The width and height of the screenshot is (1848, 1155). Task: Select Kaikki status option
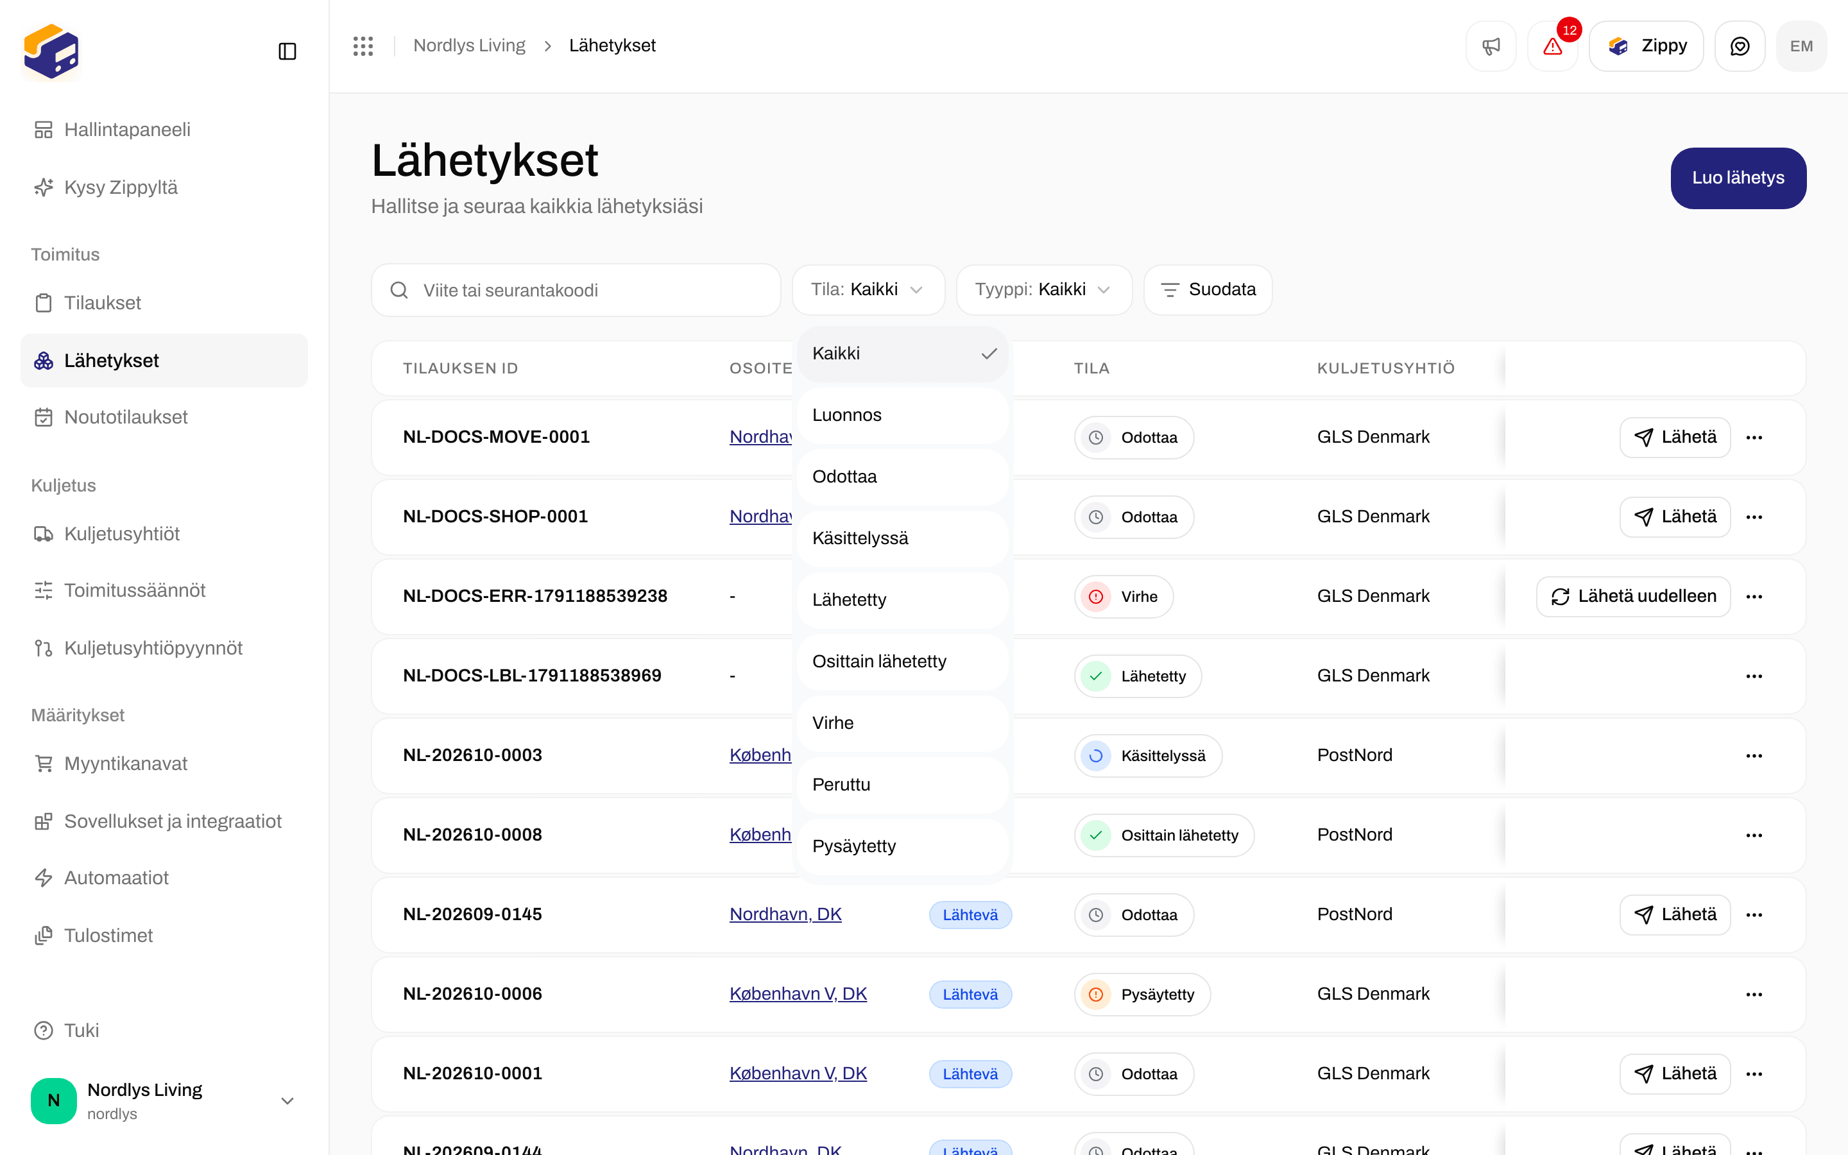point(903,354)
